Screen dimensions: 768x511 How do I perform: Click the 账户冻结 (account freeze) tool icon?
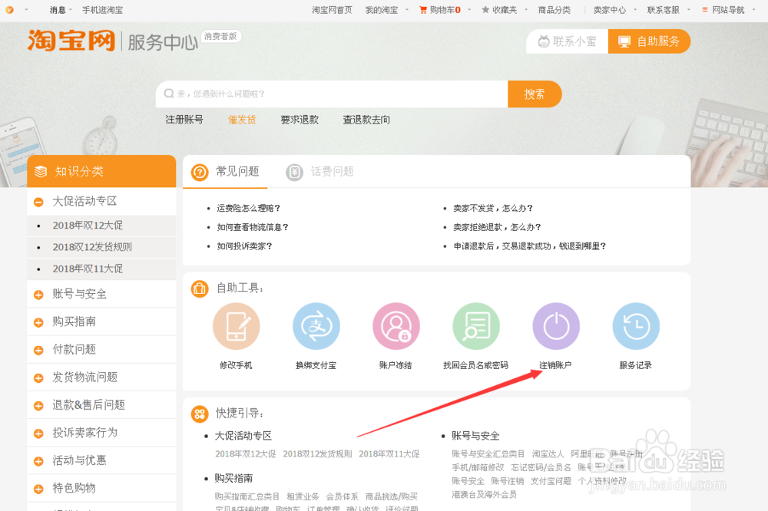396,325
